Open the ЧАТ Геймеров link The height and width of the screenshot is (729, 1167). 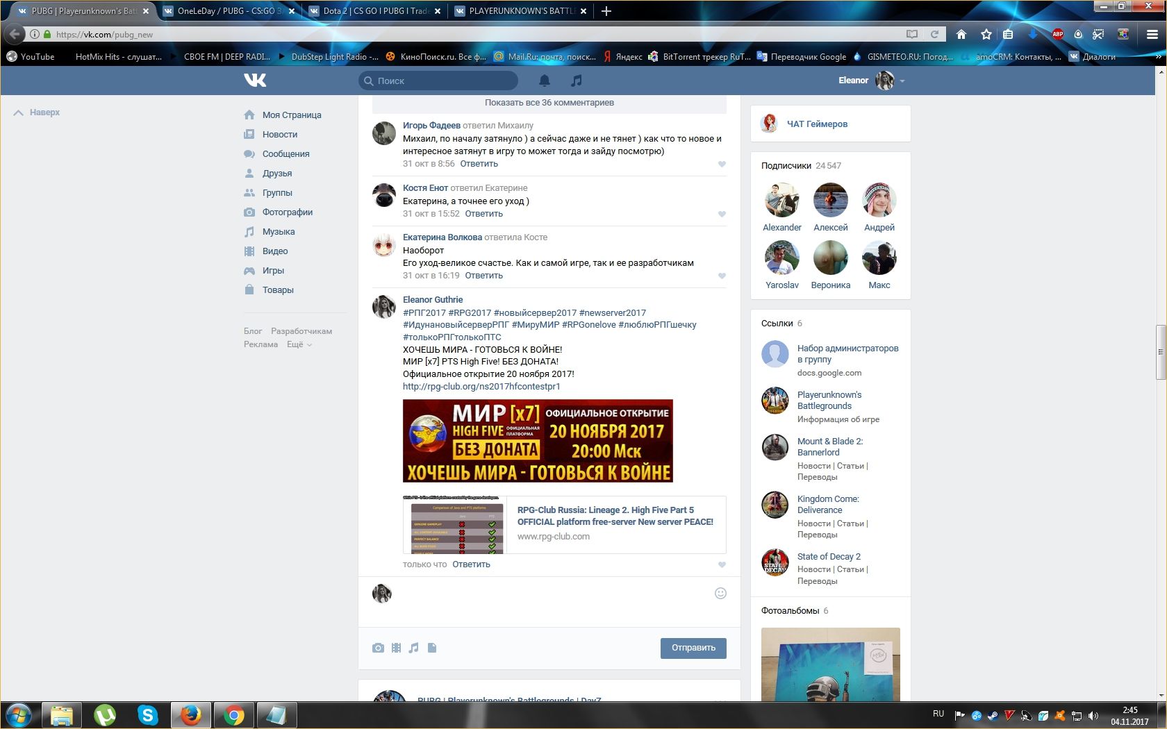817,124
